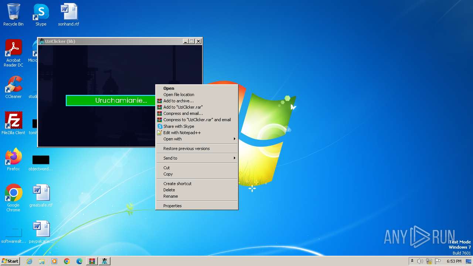
Task: Open the CCleaner desktop shortcut
Action: (x=13, y=87)
